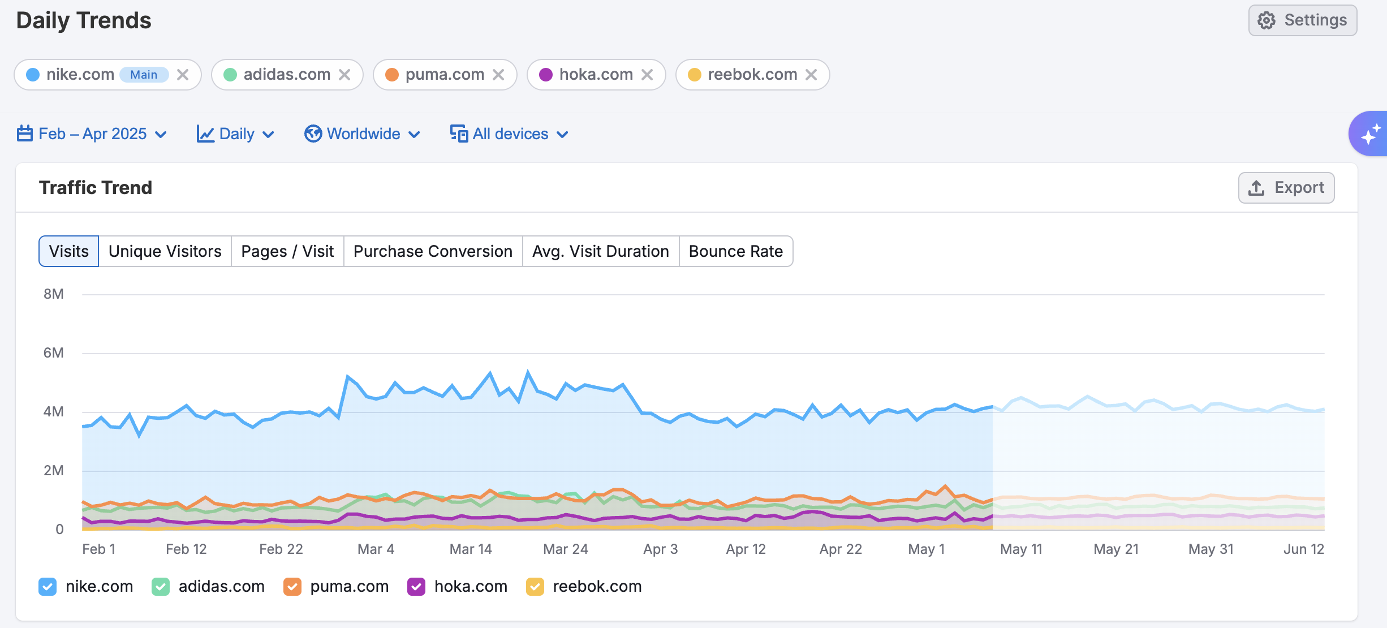Expand the All devices dropdown

pos(510,134)
